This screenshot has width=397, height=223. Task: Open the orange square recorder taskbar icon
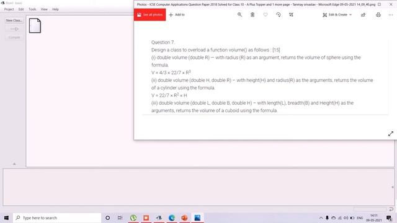click(146, 217)
